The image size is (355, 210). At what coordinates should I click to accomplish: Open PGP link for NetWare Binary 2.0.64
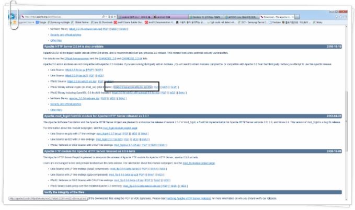coord(104,98)
